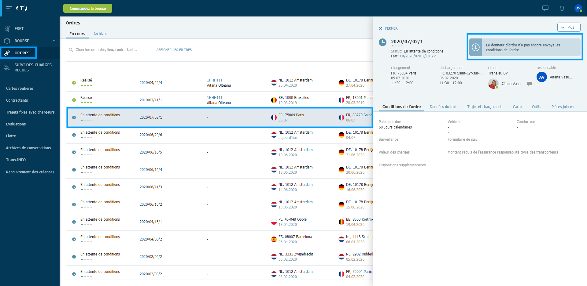Screen dimensions: 587x286
Task: Click the info icon in the notice banner
Action: pos(476,47)
